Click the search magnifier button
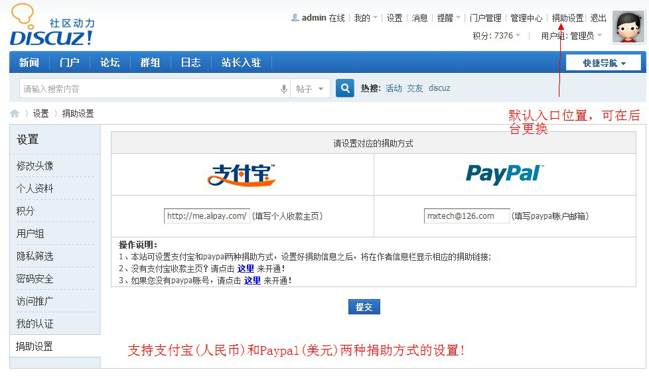Image resolution: width=649 pixels, height=376 pixels. tap(345, 88)
